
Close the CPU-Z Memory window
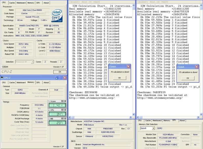[65, 78]
